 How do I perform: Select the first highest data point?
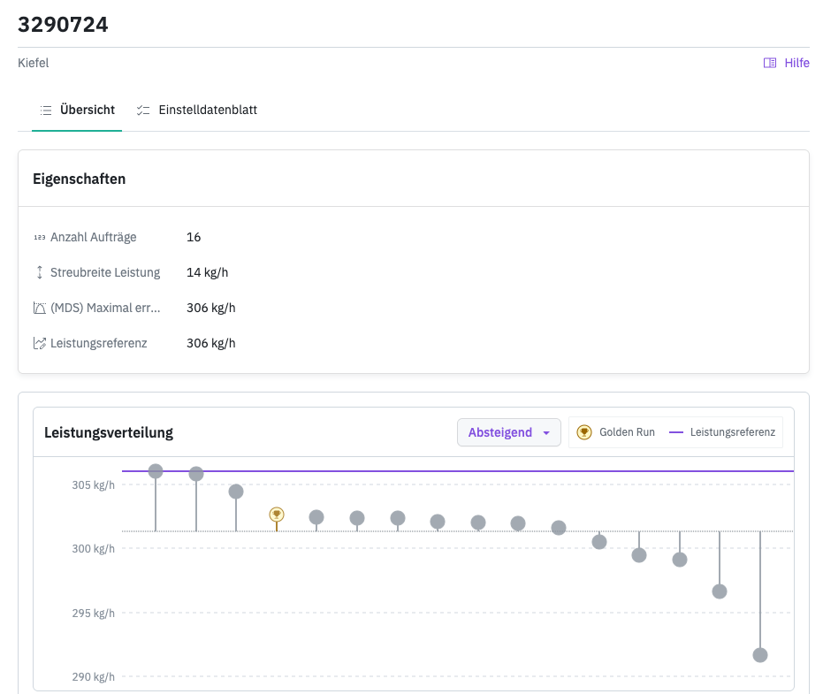[156, 471]
